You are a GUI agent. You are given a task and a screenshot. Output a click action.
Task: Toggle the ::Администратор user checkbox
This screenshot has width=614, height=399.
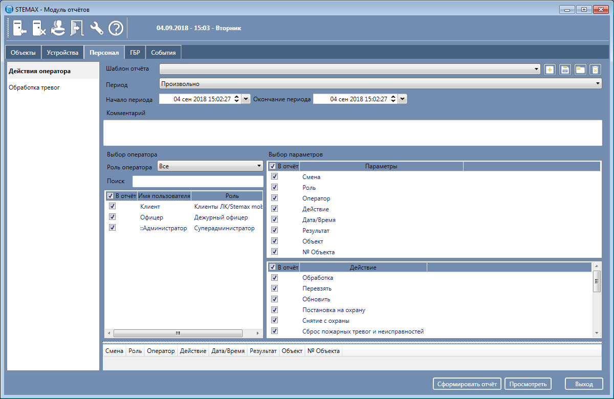[x=113, y=227]
